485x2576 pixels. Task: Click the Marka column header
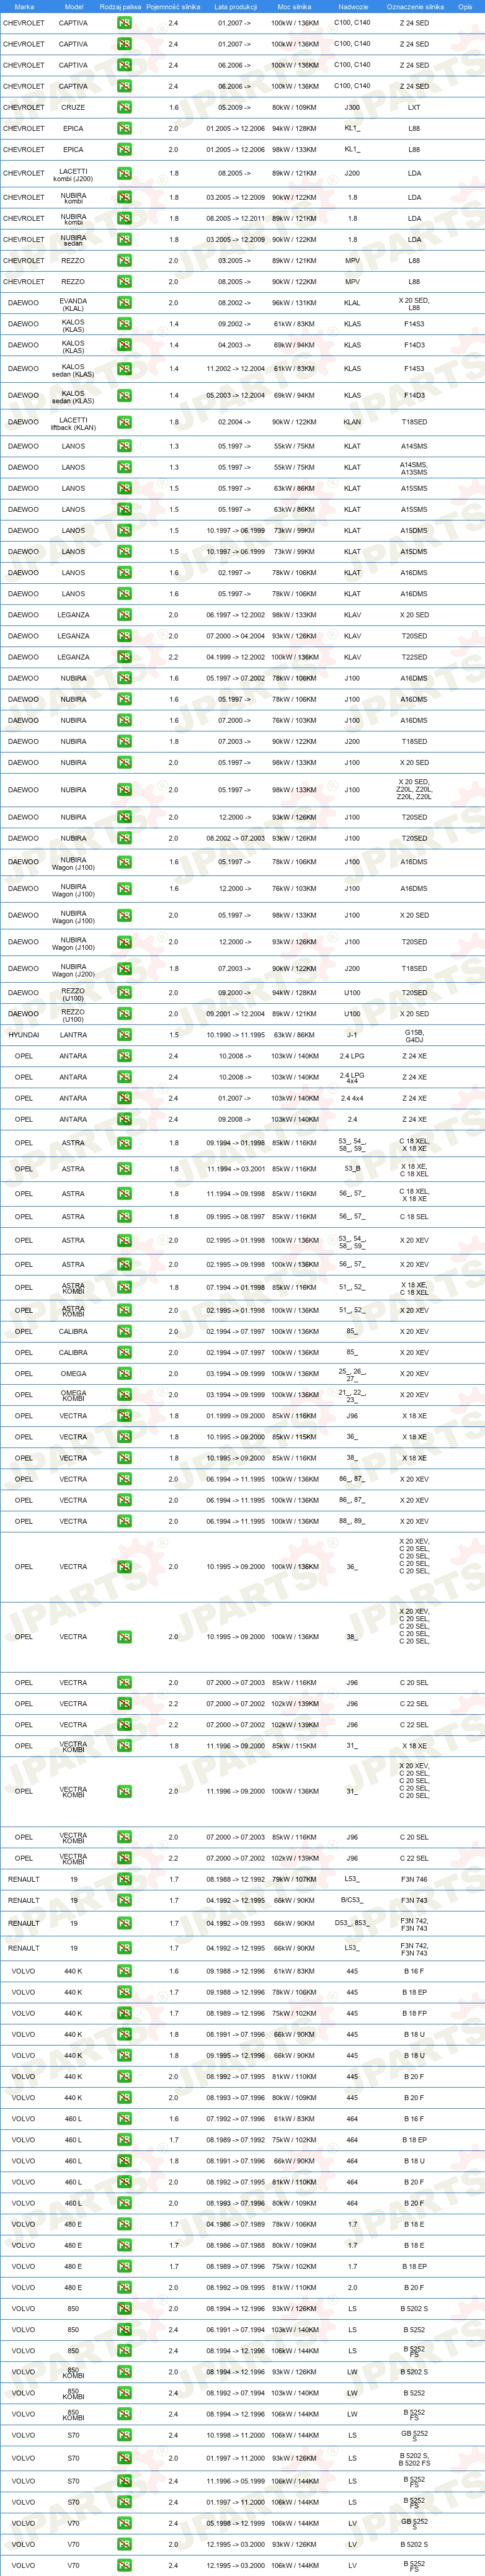24,7
